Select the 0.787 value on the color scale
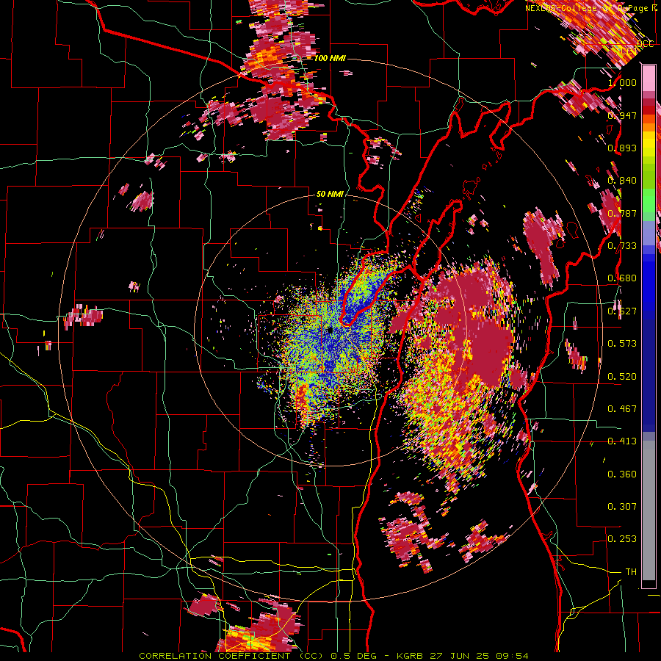This screenshot has width=661, height=661. (622, 213)
